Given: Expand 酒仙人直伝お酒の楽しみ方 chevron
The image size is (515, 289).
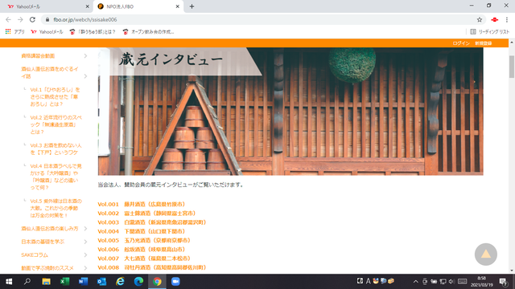Looking at the screenshot, I should pos(85,228).
